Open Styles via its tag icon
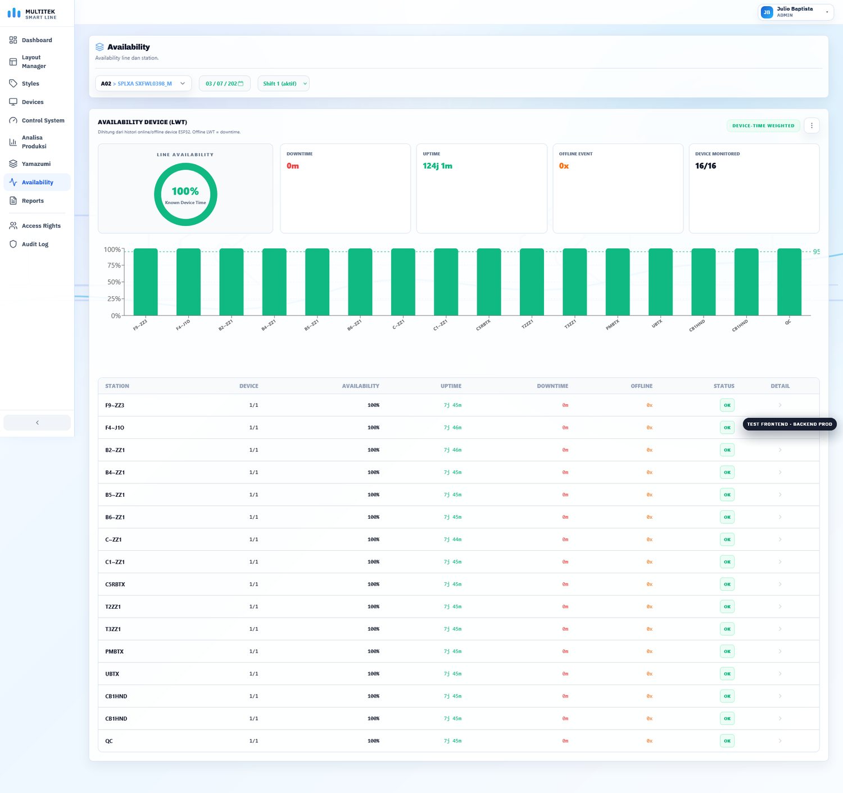This screenshot has width=843, height=793. (x=13, y=83)
